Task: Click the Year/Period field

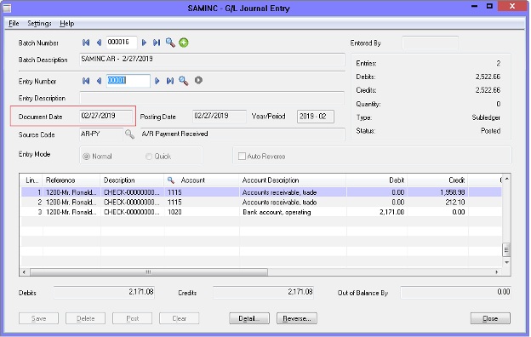Action: pos(315,117)
